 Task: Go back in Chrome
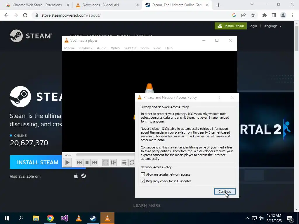[6, 15]
